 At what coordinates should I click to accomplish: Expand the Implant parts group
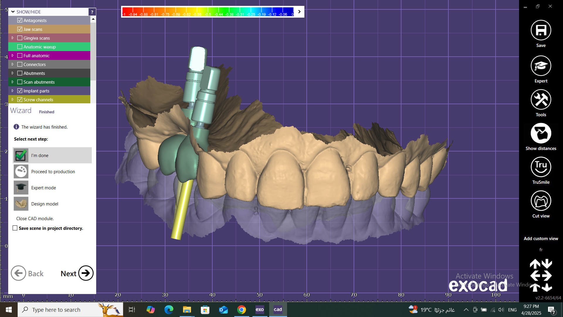point(13,91)
